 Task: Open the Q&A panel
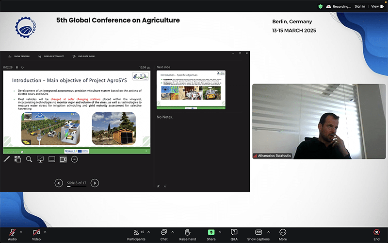click(x=234, y=235)
